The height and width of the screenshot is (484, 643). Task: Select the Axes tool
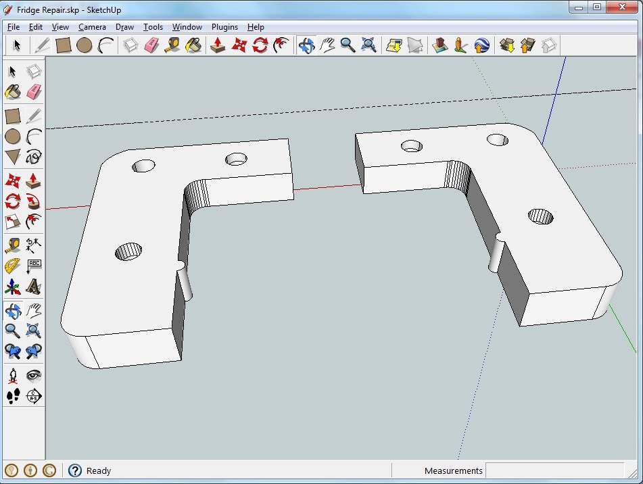point(13,287)
